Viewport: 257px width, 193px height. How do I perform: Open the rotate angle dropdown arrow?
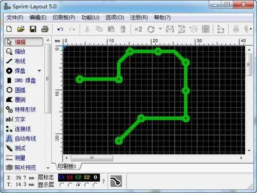tap(160, 29)
